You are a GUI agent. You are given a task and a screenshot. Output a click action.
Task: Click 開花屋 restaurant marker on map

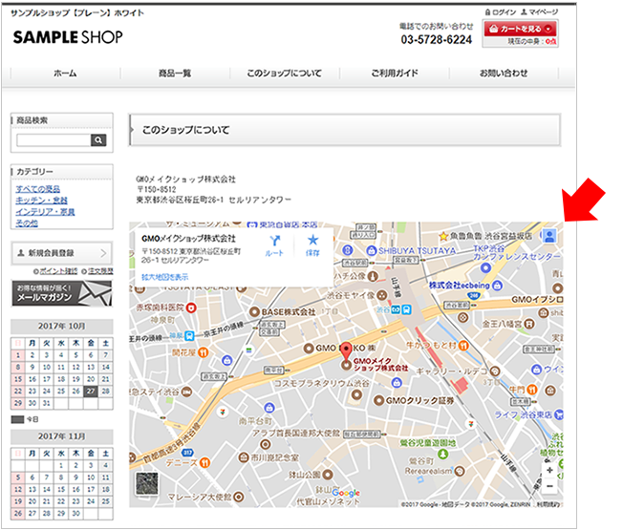tap(203, 352)
